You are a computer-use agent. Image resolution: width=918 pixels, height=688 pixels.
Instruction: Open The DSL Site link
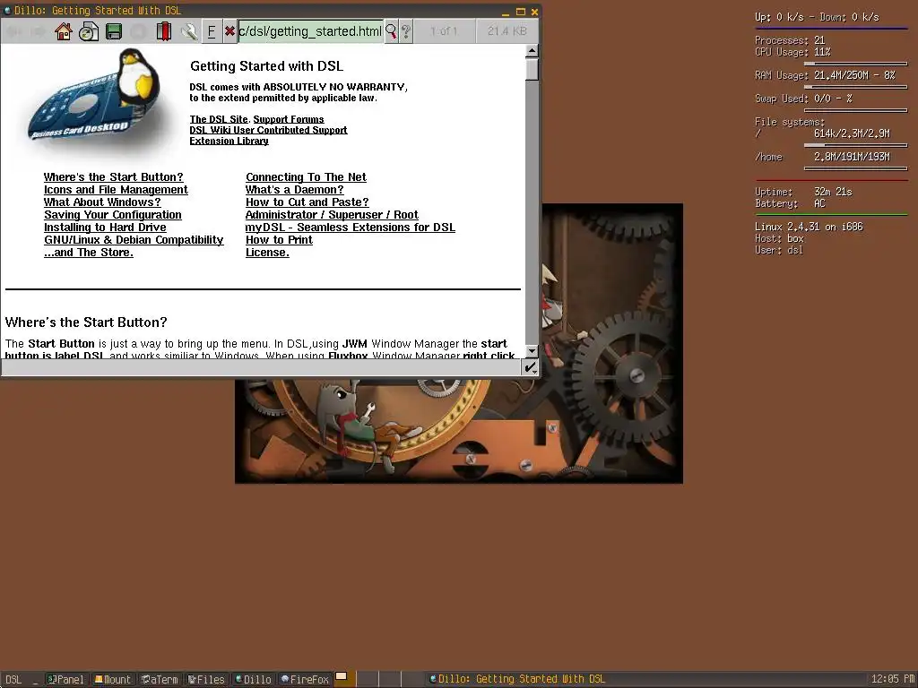[219, 119]
